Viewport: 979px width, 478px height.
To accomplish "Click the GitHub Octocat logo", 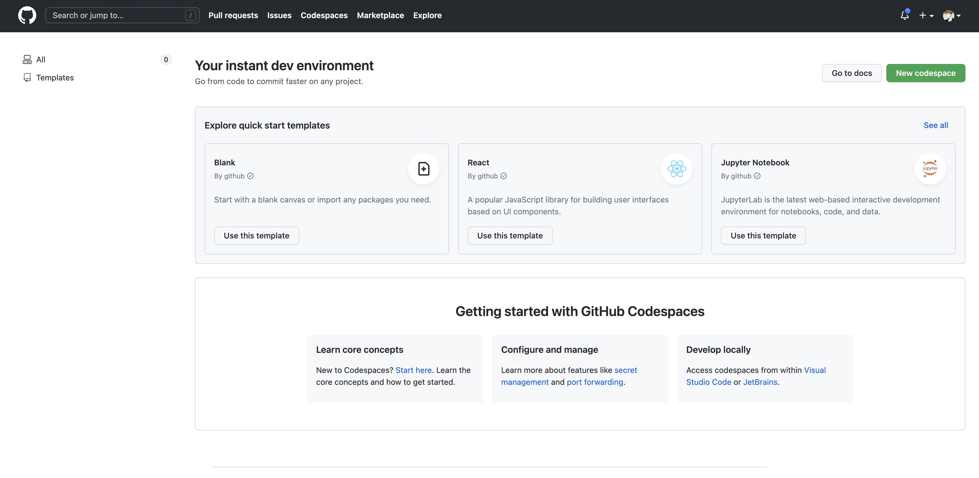I will (27, 16).
